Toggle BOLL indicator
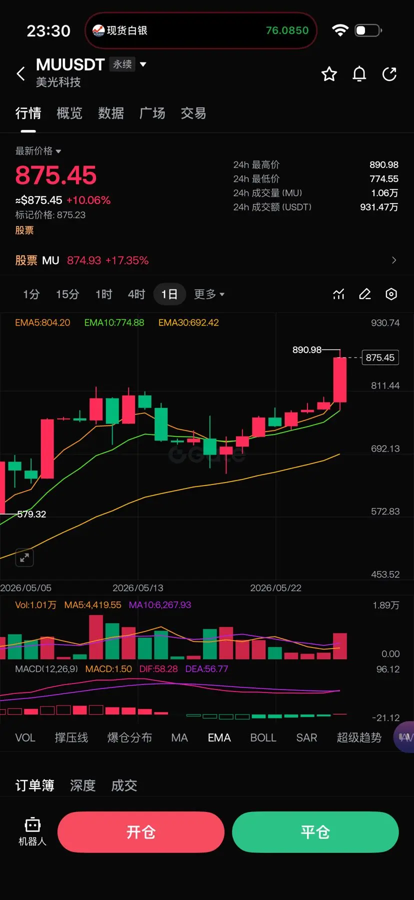 [263, 737]
